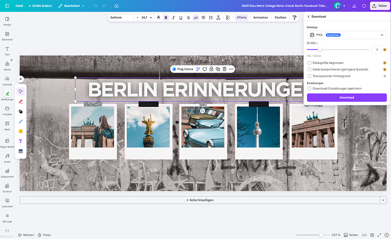This screenshot has width=391, height=239.
Task: Open the Gotham font selector
Action: pos(121,17)
